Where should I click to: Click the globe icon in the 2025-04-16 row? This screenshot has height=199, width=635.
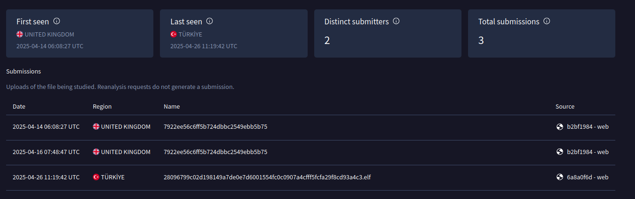559,152
